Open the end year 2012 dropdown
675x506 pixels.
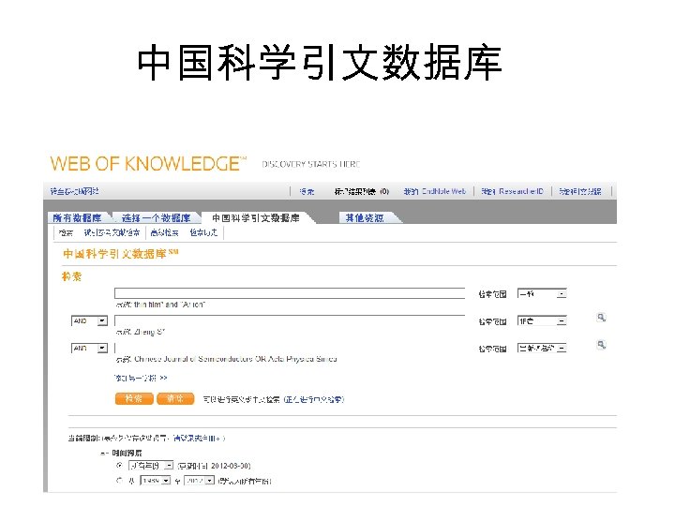(x=199, y=481)
